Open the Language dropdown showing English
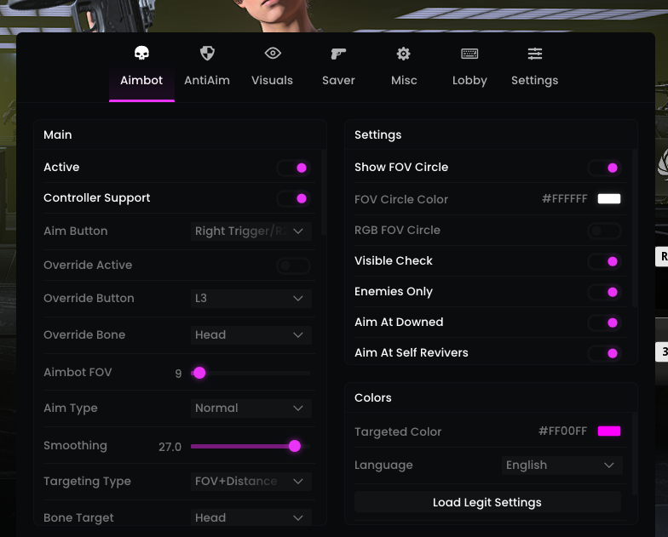This screenshot has height=537, width=668. coord(561,466)
